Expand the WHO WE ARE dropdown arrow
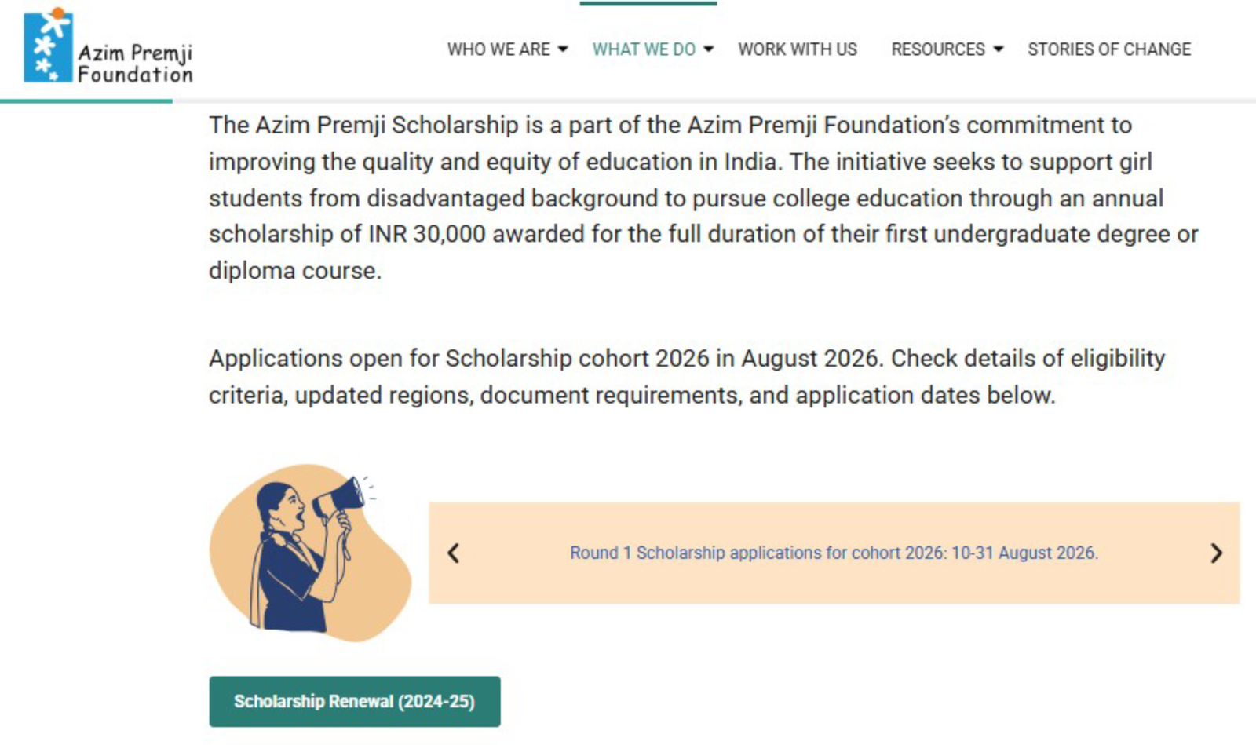The width and height of the screenshot is (1256, 745). point(563,49)
